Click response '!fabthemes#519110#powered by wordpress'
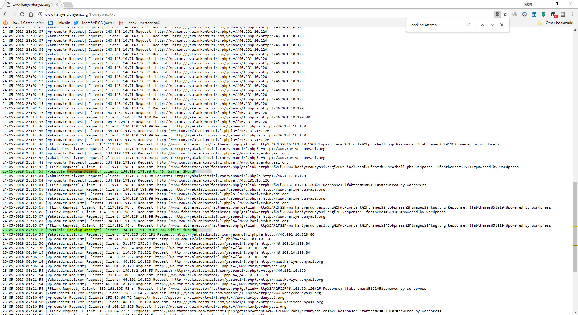The height and width of the screenshot is (315, 578). [x=458, y=144]
